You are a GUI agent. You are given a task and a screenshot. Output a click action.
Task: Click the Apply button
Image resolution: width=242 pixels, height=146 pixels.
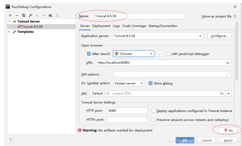[x=228, y=140]
